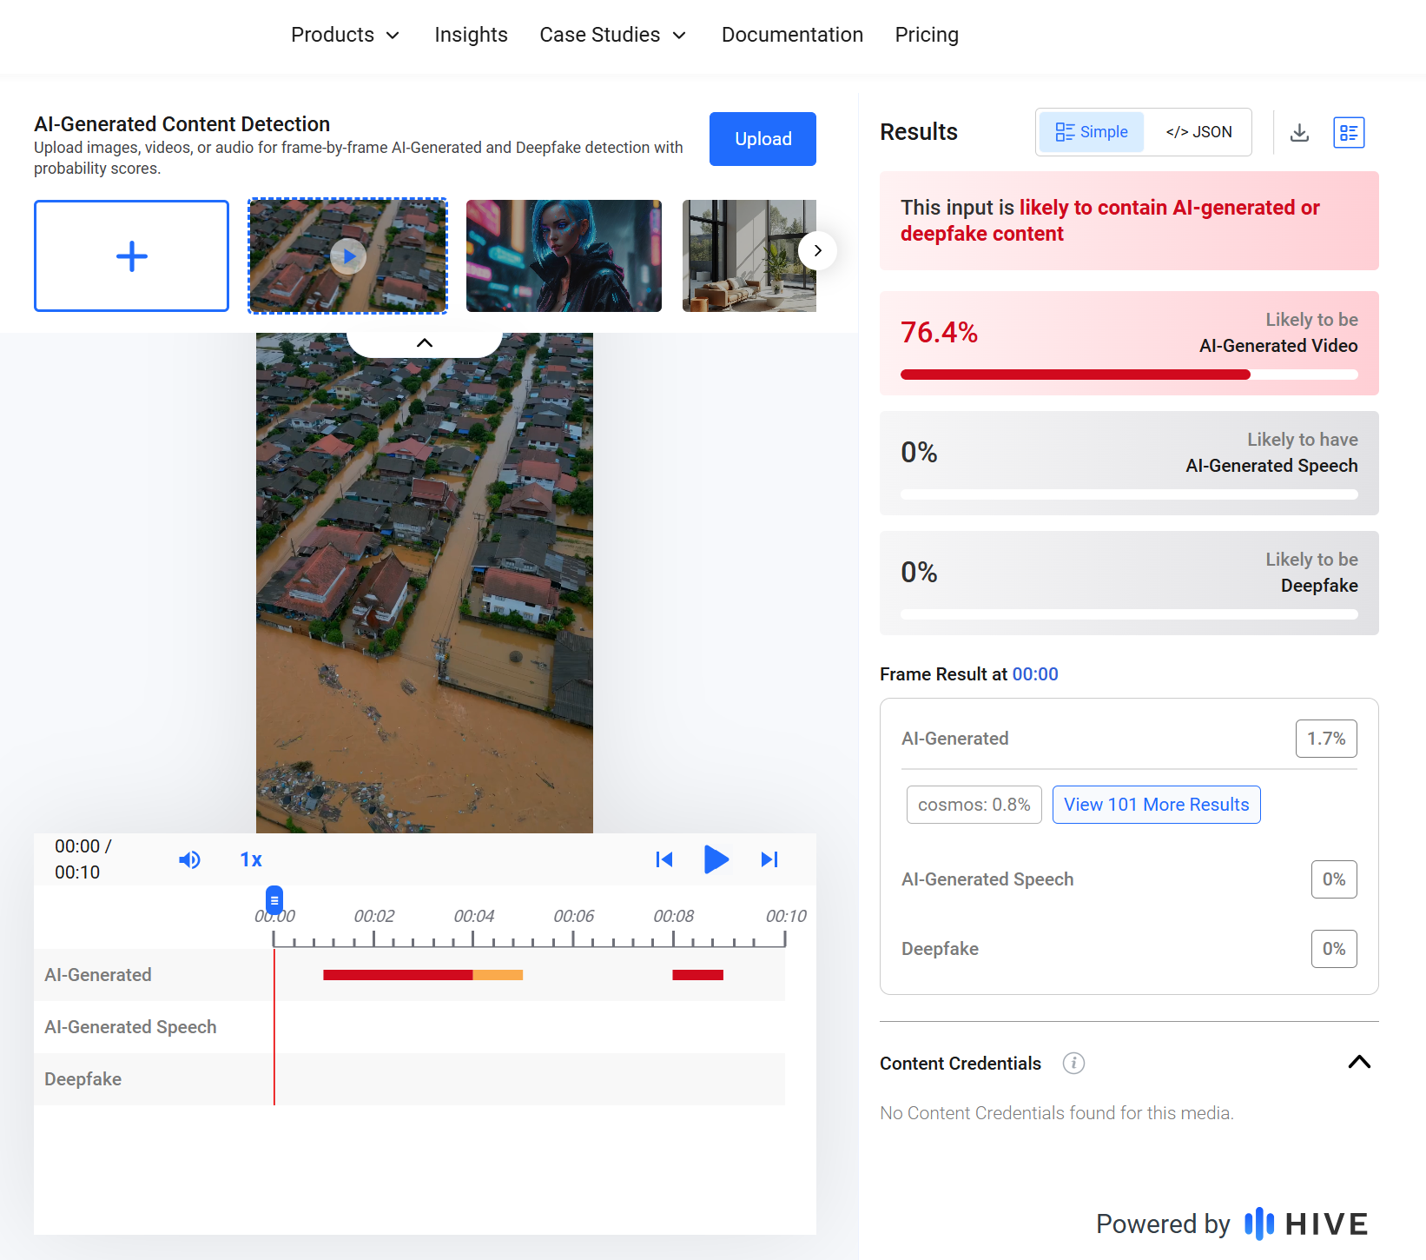Image resolution: width=1426 pixels, height=1260 pixels.
Task: Click the first red AI-Generated timeline segment
Action: 398,975
